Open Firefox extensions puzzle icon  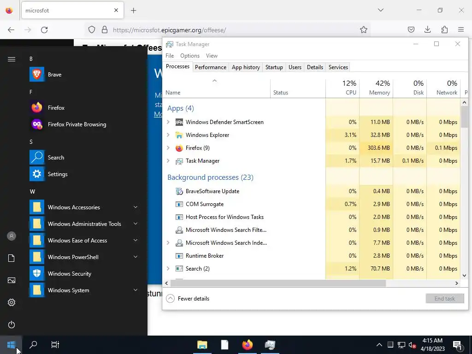tap(444, 29)
